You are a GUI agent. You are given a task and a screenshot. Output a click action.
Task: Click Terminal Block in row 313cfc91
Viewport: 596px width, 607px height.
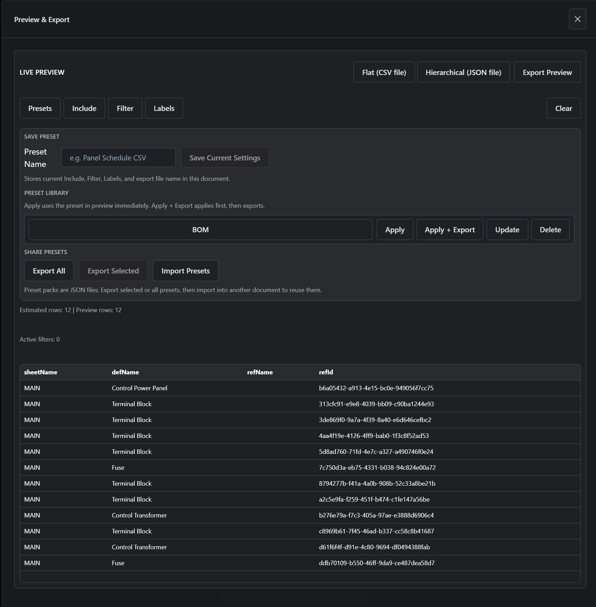coord(131,404)
